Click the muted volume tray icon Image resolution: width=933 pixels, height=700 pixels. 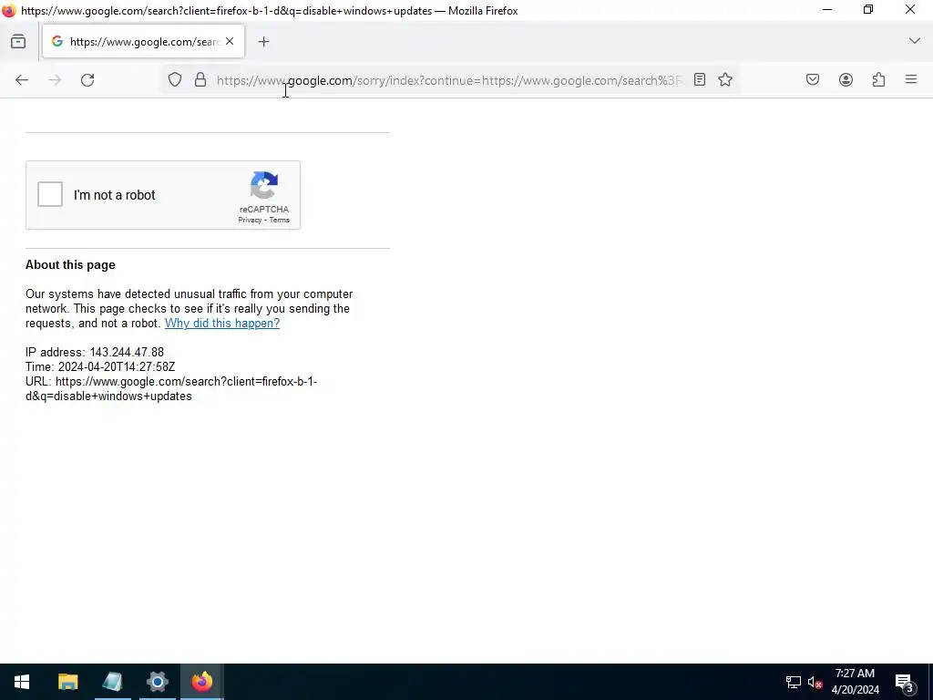[x=815, y=682]
